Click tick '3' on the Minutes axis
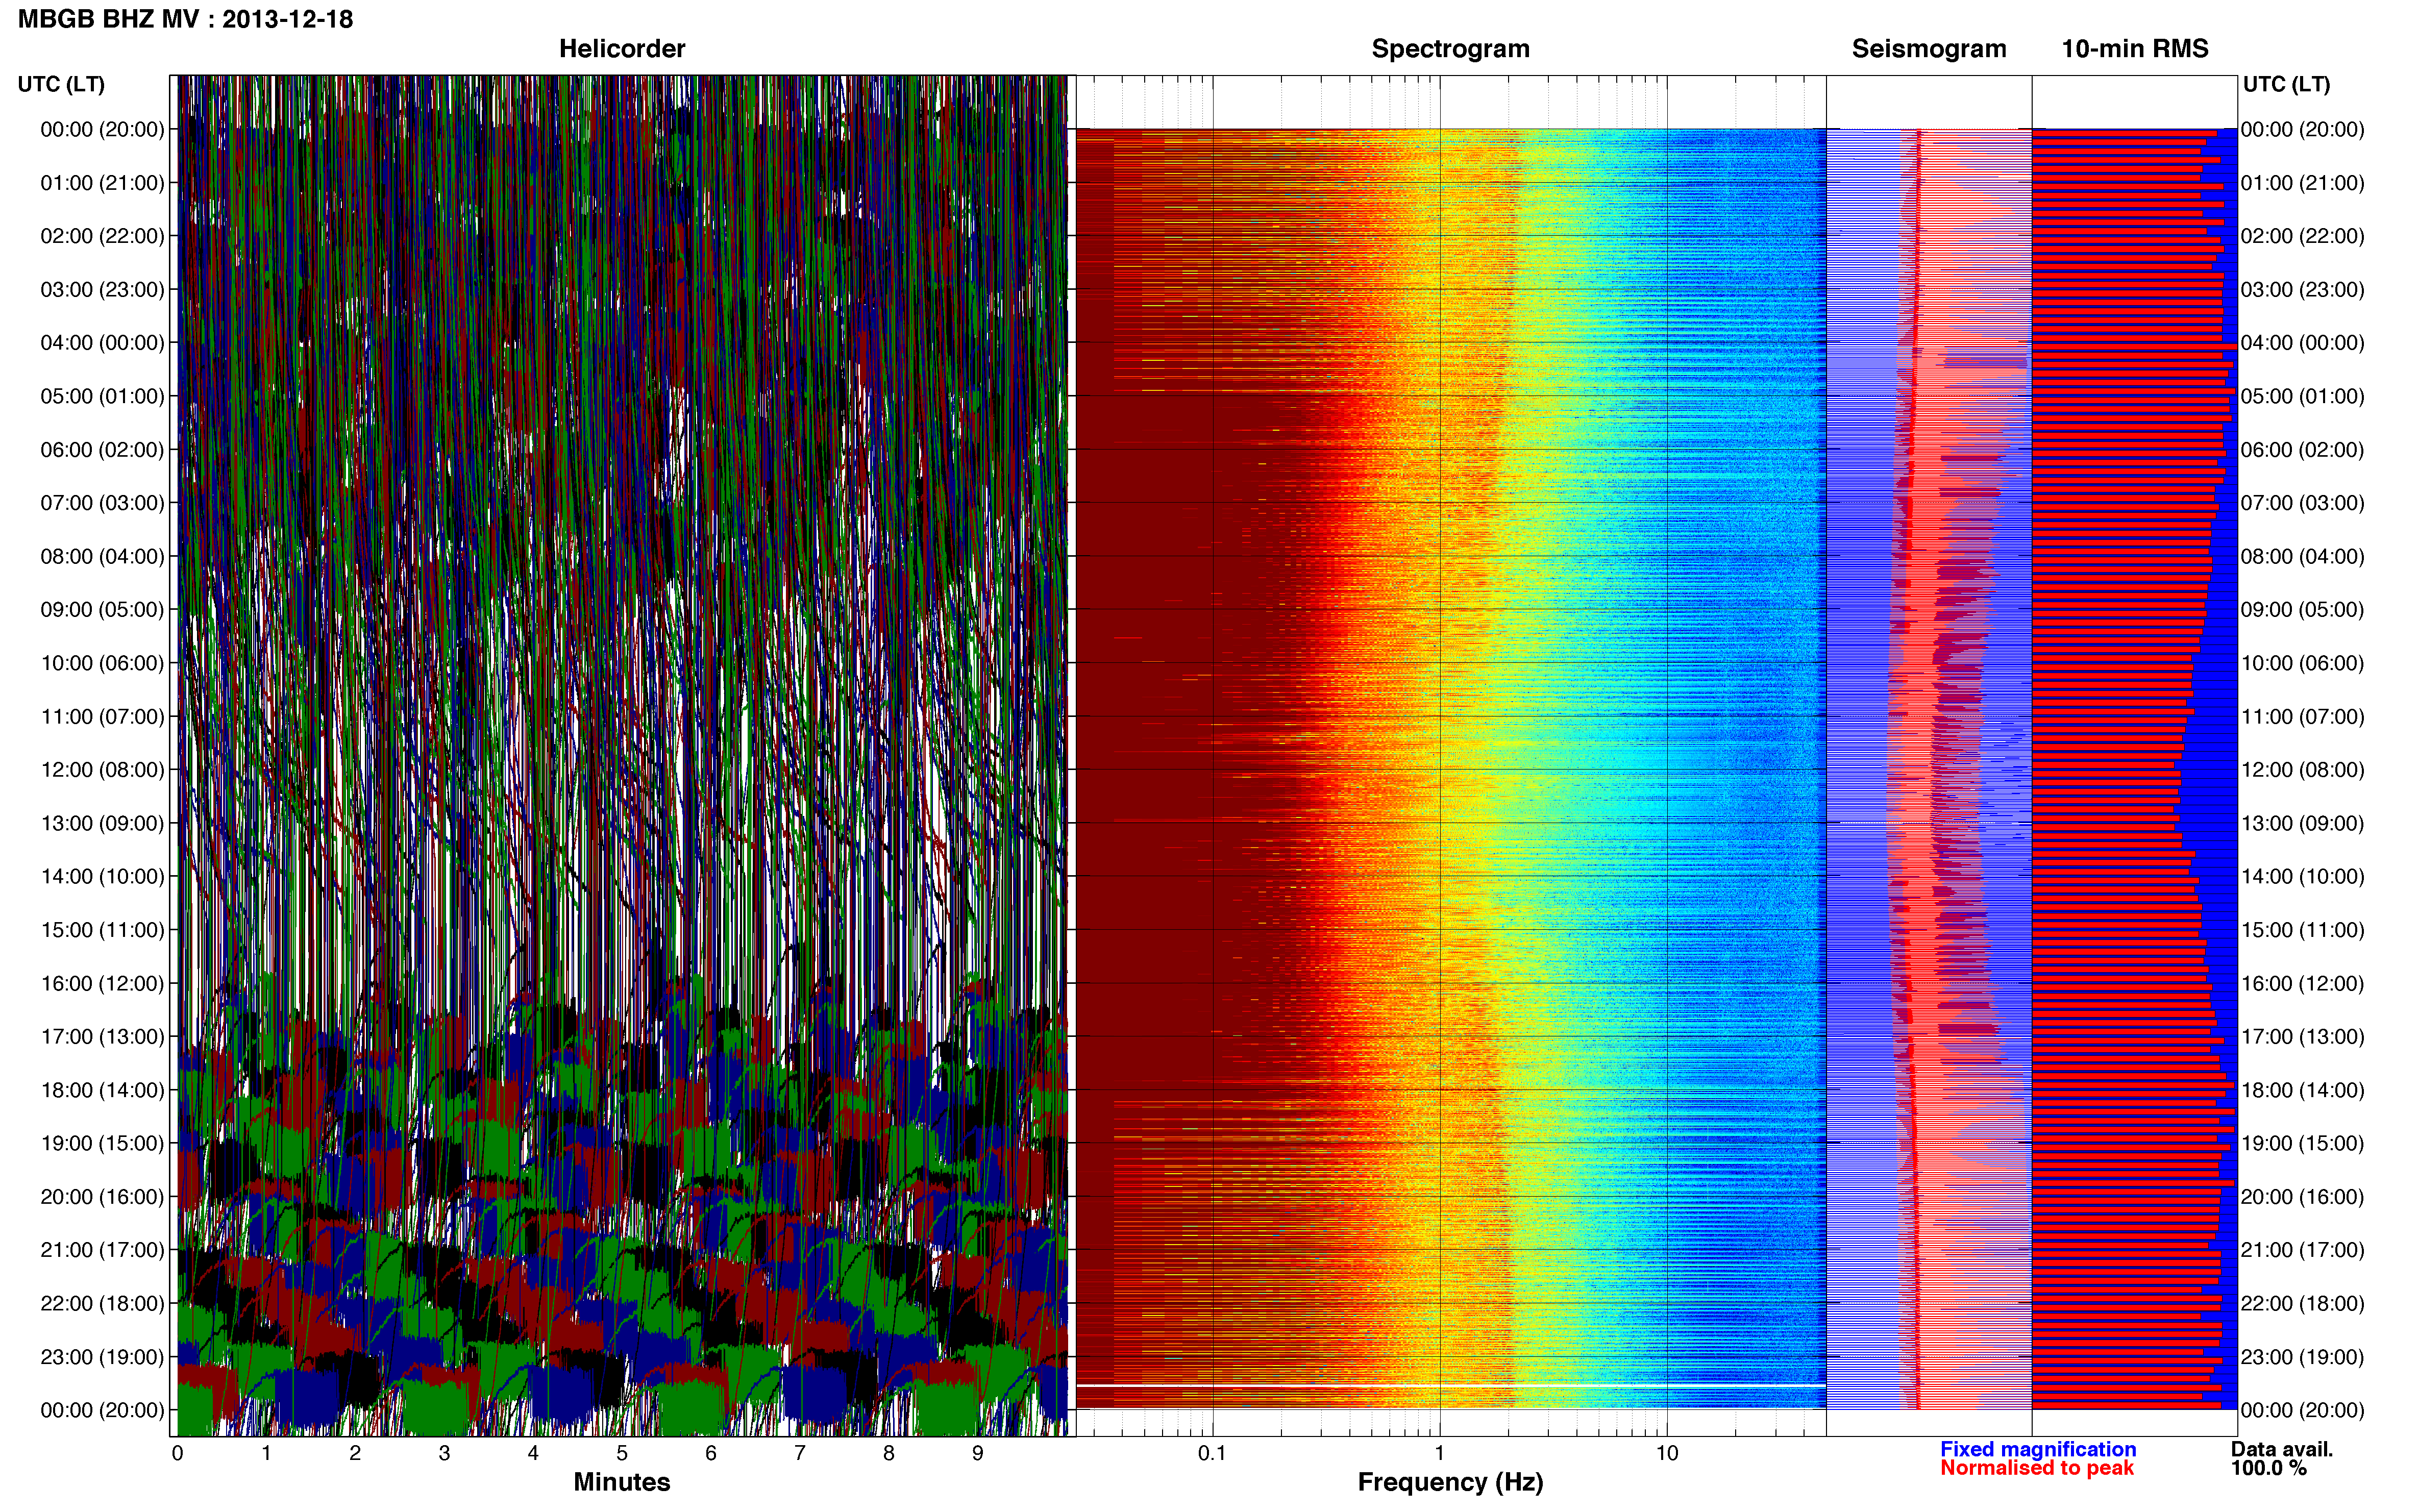This screenshot has width=2419, height=1512. (x=444, y=1453)
